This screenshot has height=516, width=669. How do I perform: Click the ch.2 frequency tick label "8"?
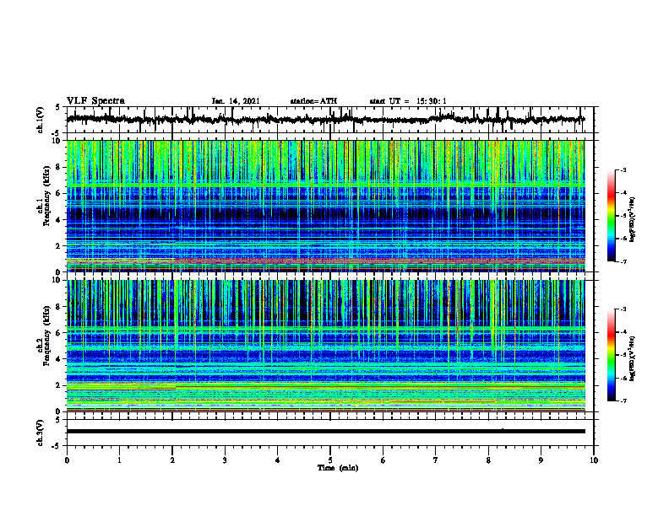(x=59, y=307)
